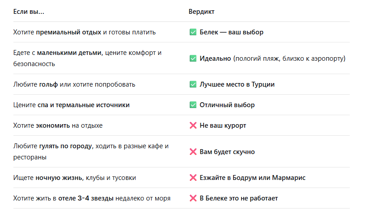Click the "Вердикт" column header
The height and width of the screenshot is (217, 365).
[x=201, y=12]
